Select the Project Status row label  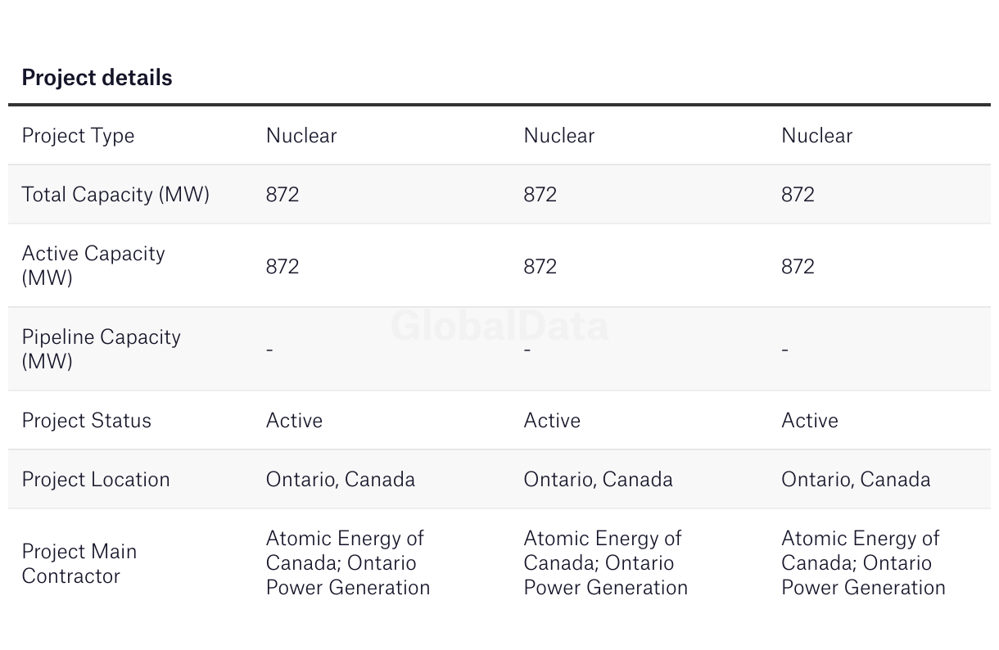pos(86,421)
